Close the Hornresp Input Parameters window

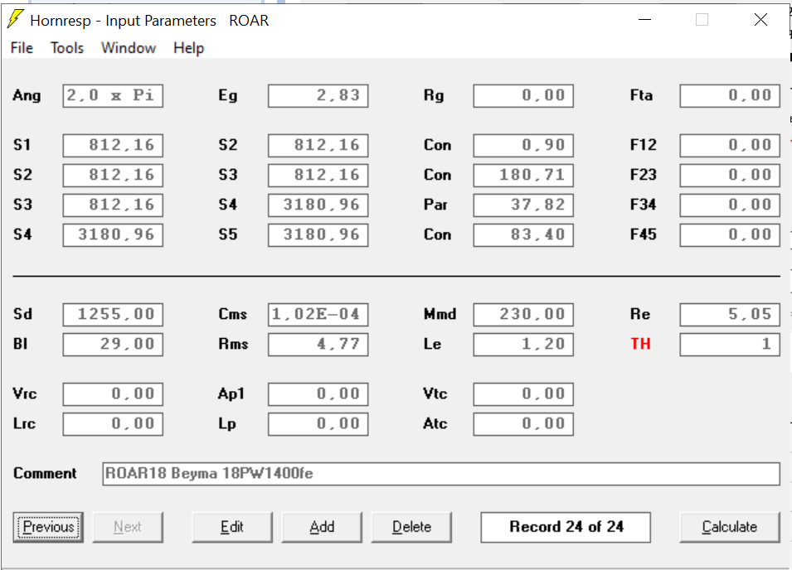coord(760,20)
